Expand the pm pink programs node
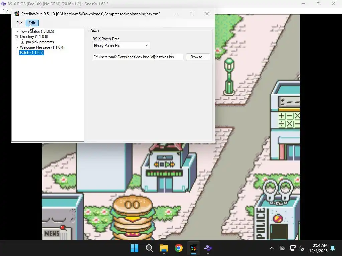Viewport: 342px width, 256px height. click(22, 42)
